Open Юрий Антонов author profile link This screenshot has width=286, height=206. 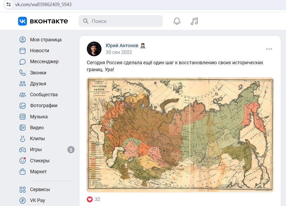pyautogui.click(x=122, y=45)
